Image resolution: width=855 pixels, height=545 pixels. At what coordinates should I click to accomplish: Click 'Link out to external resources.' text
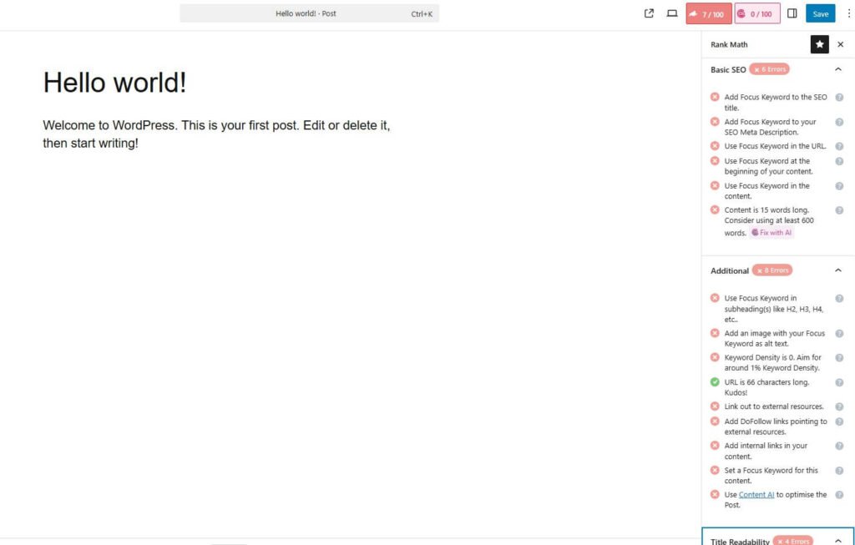[x=774, y=406]
